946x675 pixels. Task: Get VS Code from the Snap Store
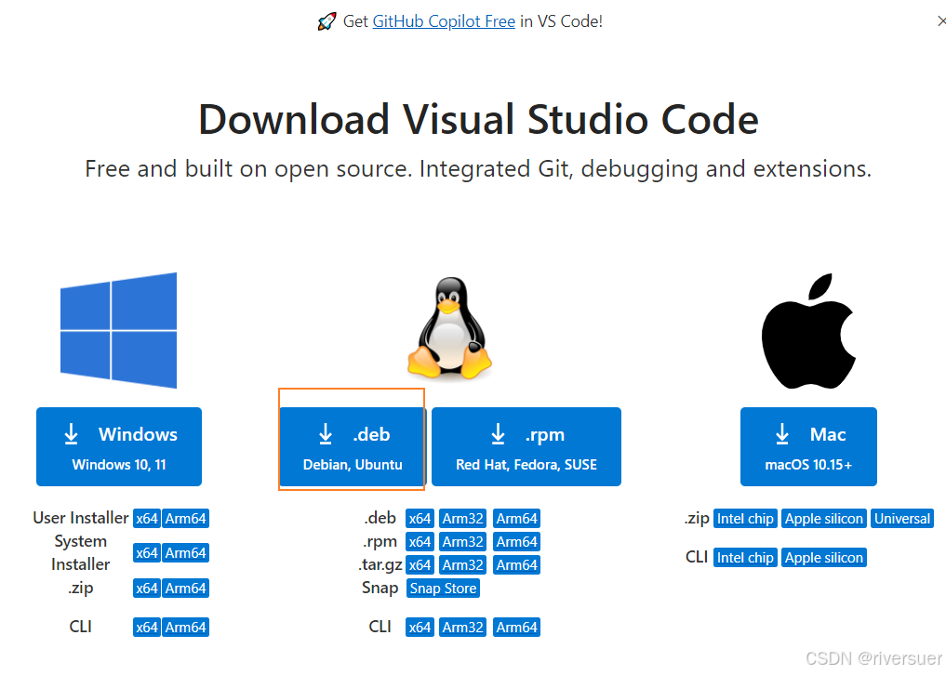[x=442, y=588]
